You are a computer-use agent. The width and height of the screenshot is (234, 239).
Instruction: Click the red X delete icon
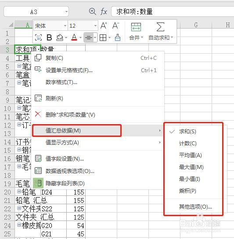coord(38,114)
